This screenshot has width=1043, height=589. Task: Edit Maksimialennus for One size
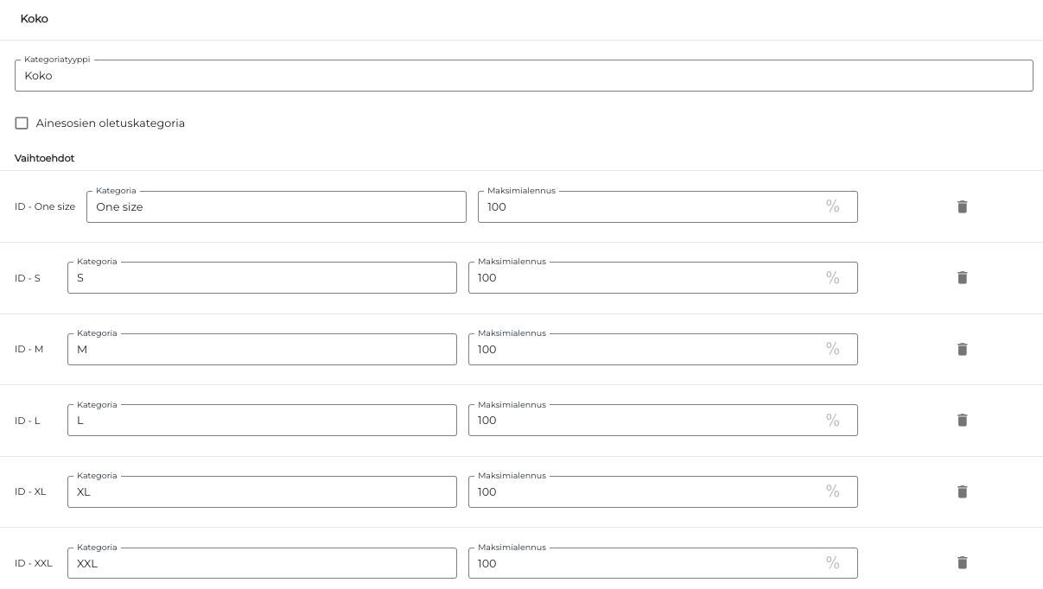(x=648, y=207)
